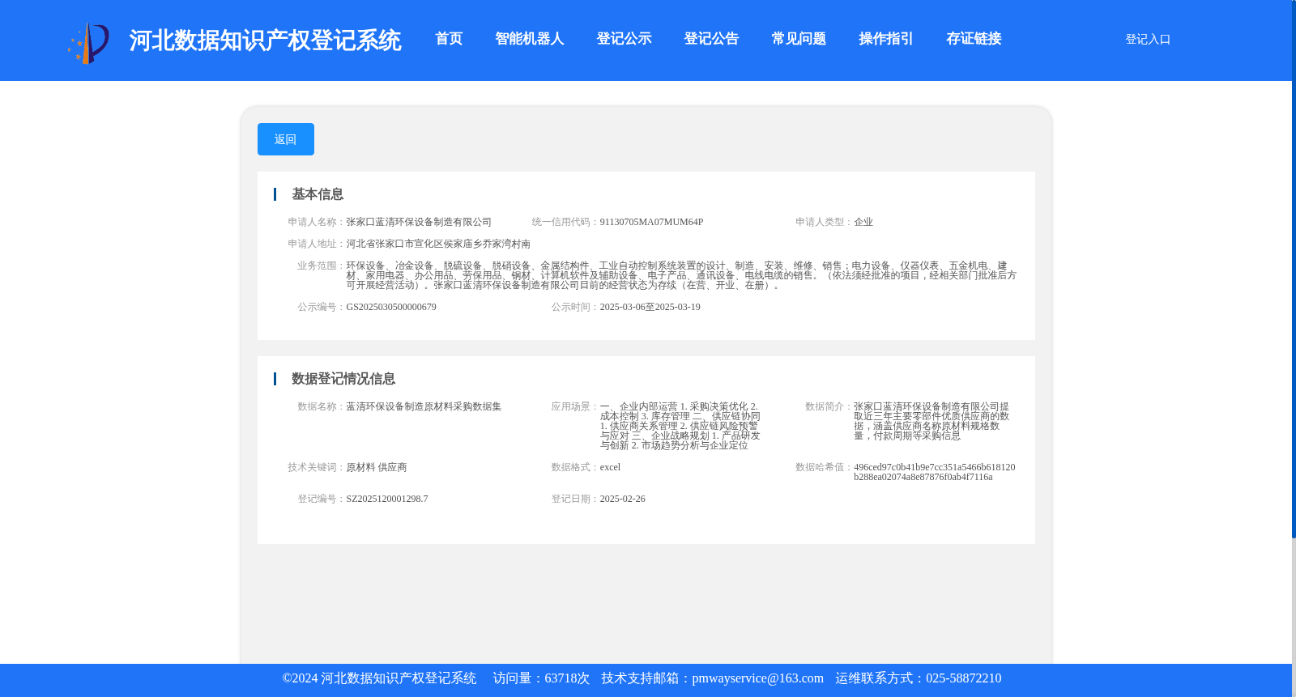
Task: Select the address 河北省张家口市宣化区侯家庙乡乔家湾村南
Action: pos(438,244)
